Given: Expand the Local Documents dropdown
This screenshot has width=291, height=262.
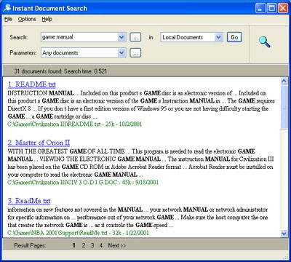Looking at the screenshot, I should click(x=218, y=37).
